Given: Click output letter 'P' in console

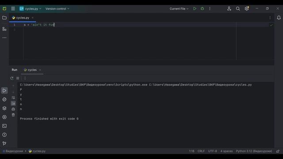Looking at the screenshot, I should (21, 90).
